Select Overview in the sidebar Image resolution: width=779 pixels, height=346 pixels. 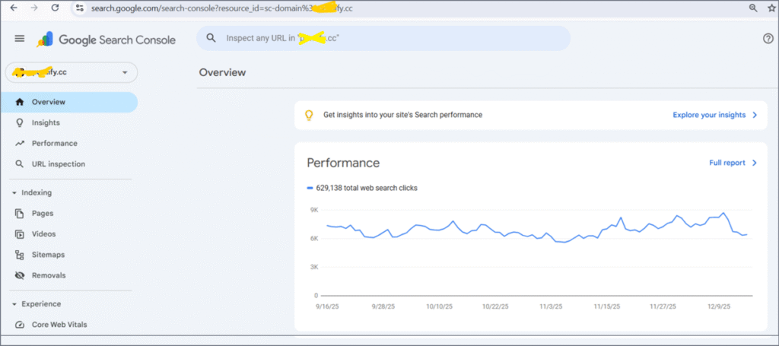49,102
